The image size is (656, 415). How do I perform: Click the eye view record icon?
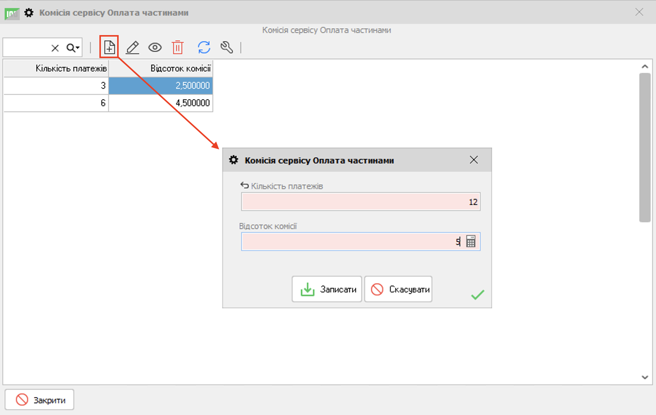155,48
